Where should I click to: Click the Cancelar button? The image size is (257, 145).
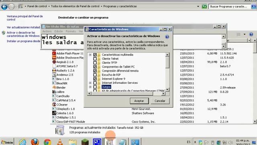click(x=160, y=101)
